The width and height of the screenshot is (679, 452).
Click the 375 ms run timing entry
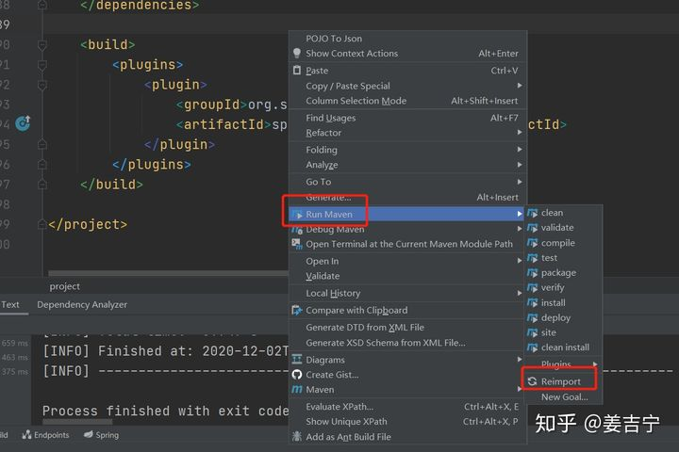click(15, 372)
